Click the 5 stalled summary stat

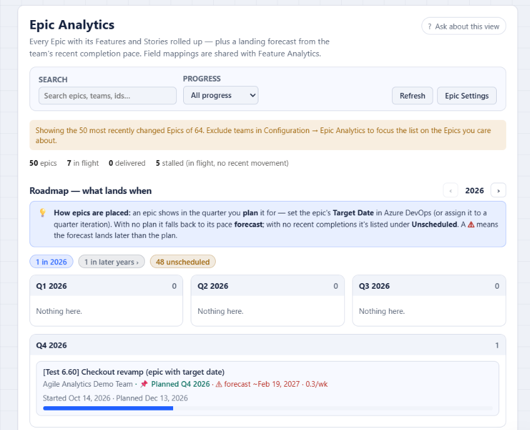pos(222,163)
